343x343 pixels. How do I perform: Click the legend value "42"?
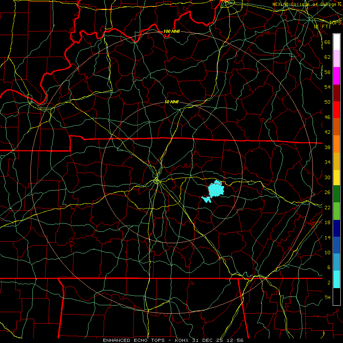[x=327, y=132]
